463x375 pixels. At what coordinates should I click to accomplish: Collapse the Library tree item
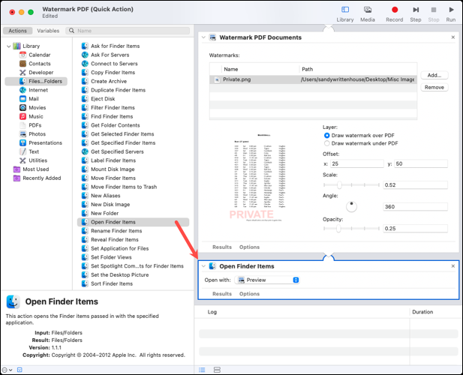(8, 46)
